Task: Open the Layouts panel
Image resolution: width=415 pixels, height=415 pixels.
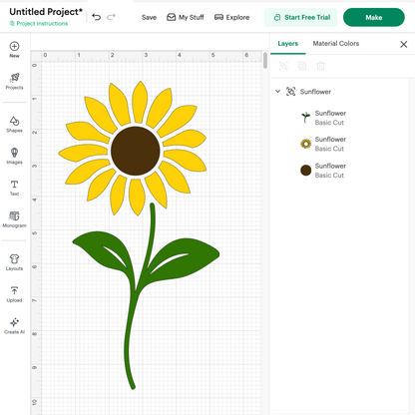Action: tap(14, 262)
